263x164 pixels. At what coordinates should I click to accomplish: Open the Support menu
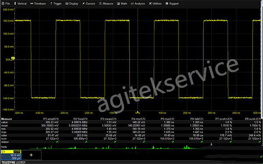point(172,3)
